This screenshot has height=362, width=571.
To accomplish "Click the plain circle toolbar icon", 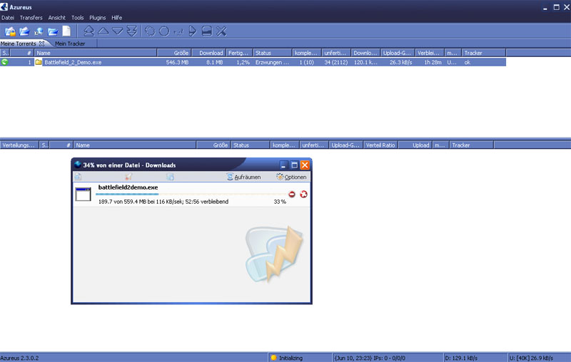I will tap(164, 31).
